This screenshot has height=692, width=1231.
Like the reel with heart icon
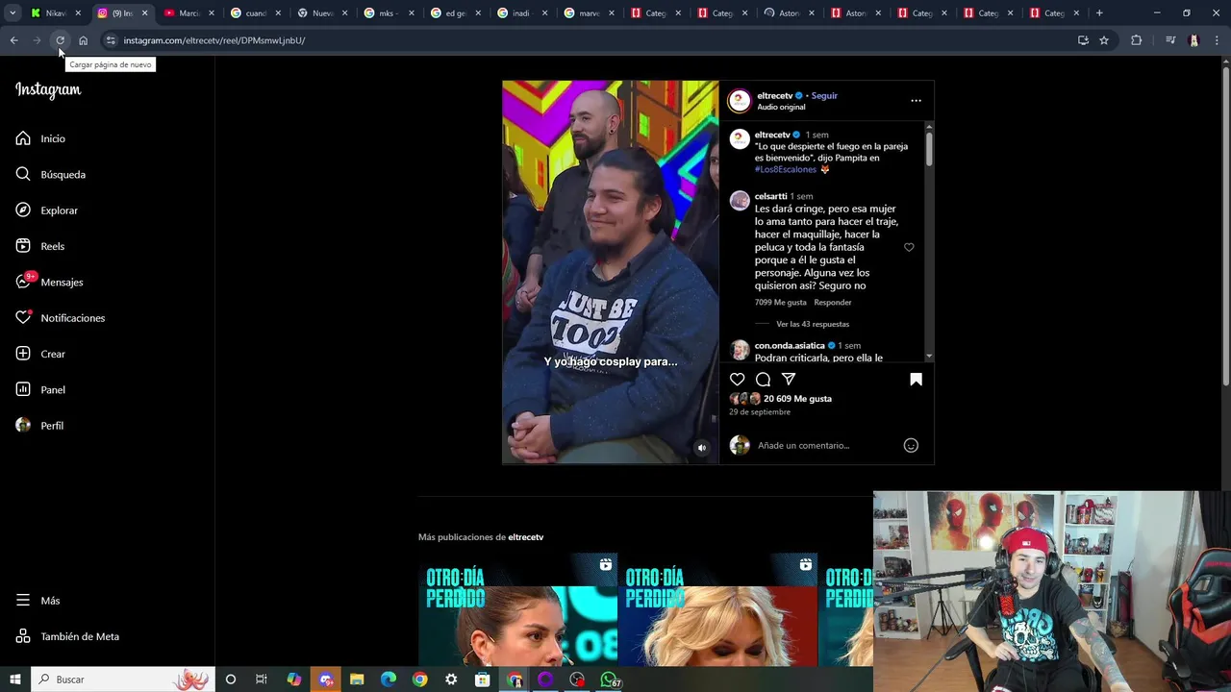click(737, 380)
